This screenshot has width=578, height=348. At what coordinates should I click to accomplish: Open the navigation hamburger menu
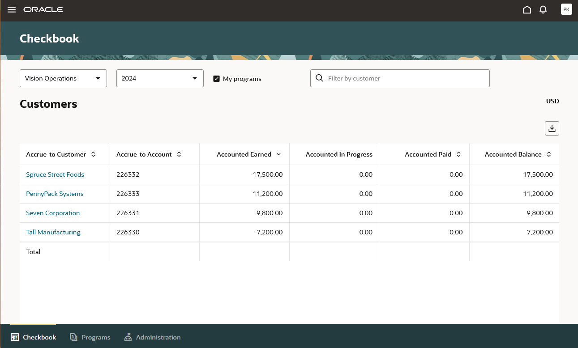click(11, 9)
